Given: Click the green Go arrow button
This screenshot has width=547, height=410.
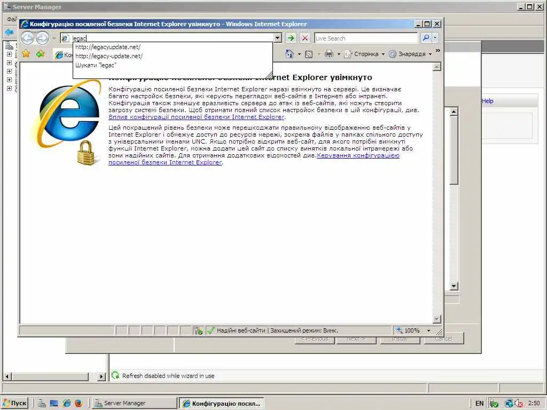Looking at the screenshot, I should click(x=291, y=38).
